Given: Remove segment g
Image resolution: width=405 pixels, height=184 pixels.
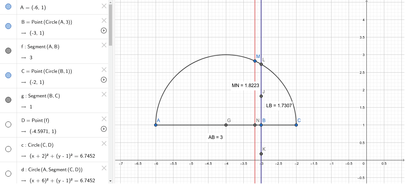Looking at the screenshot, I should pos(104,94).
